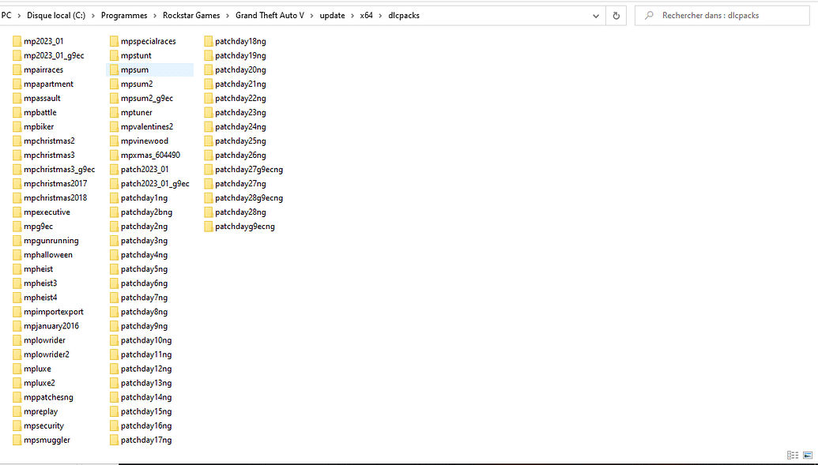Select the folder name 'mpjanuary2016'
Image resolution: width=818 pixels, height=465 pixels.
tap(51, 326)
